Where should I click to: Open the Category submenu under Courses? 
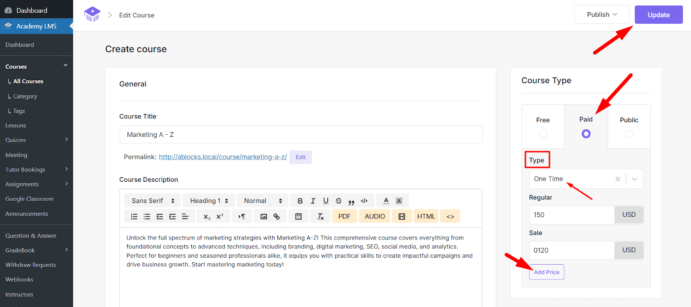coord(25,96)
